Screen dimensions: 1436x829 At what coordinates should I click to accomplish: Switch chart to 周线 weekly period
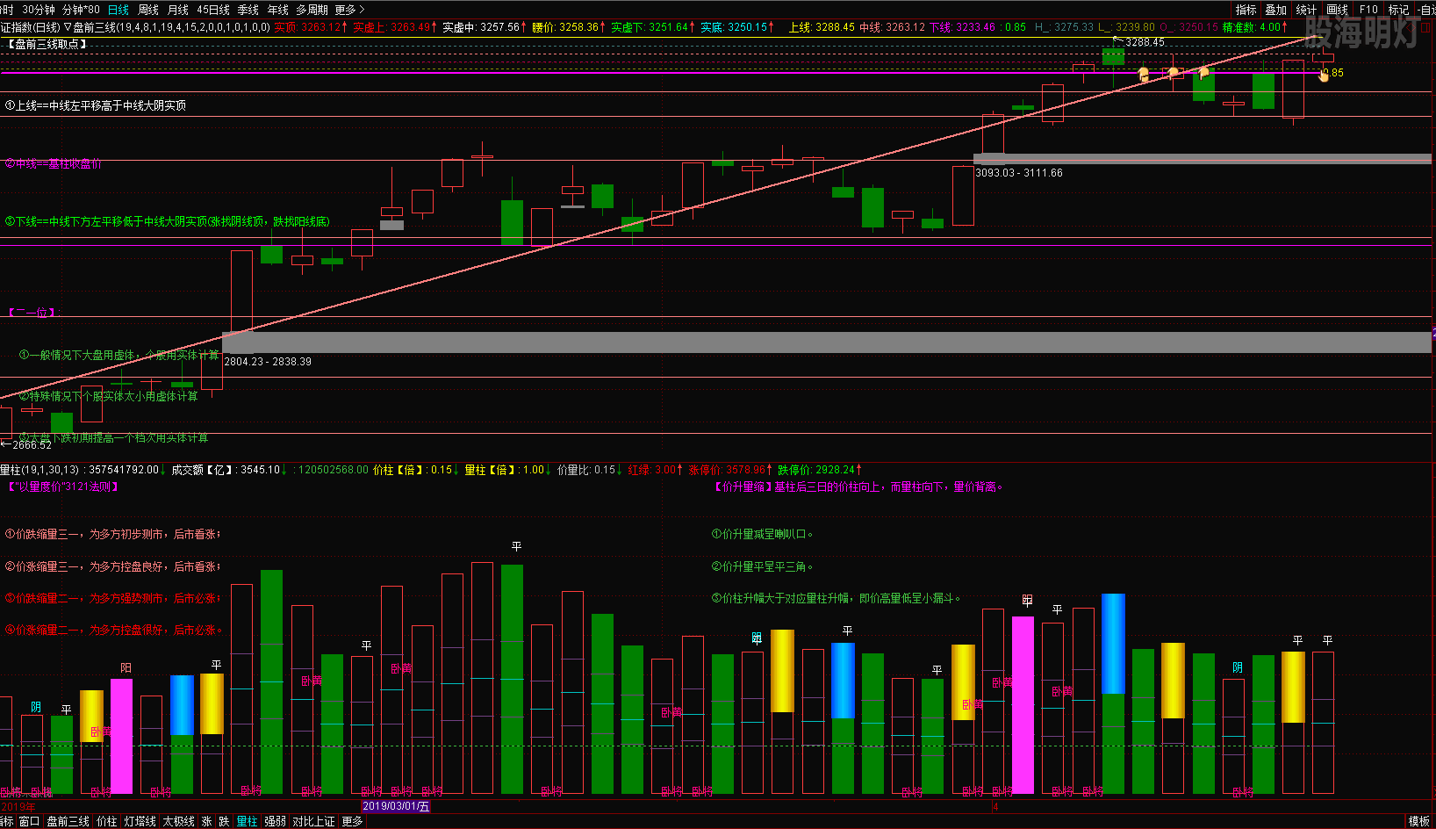pyautogui.click(x=148, y=10)
